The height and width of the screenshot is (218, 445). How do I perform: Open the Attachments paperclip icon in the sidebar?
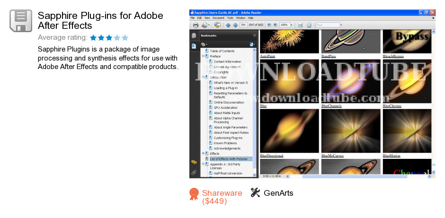[x=194, y=172]
